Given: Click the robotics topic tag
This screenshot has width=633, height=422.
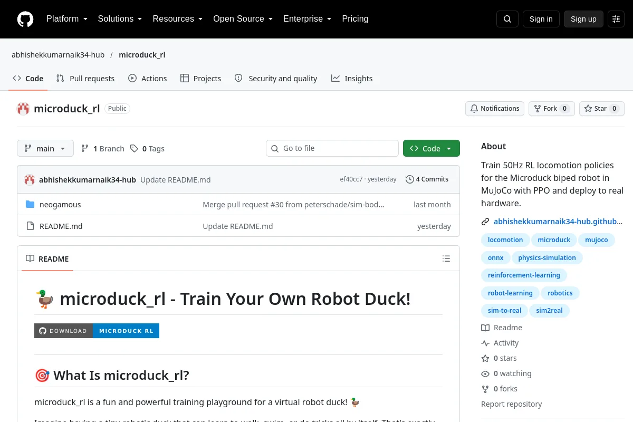Looking at the screenshot, I should 560,293.
